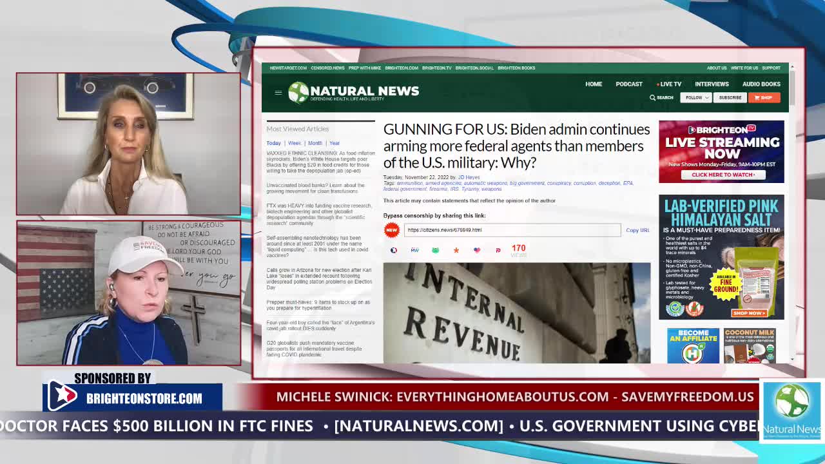Open the PREP WITH MIKE top link

(365, 68)
